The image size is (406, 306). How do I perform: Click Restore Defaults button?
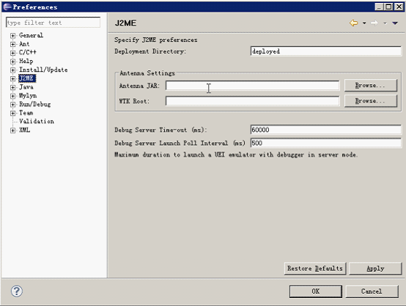coord(315,269)
